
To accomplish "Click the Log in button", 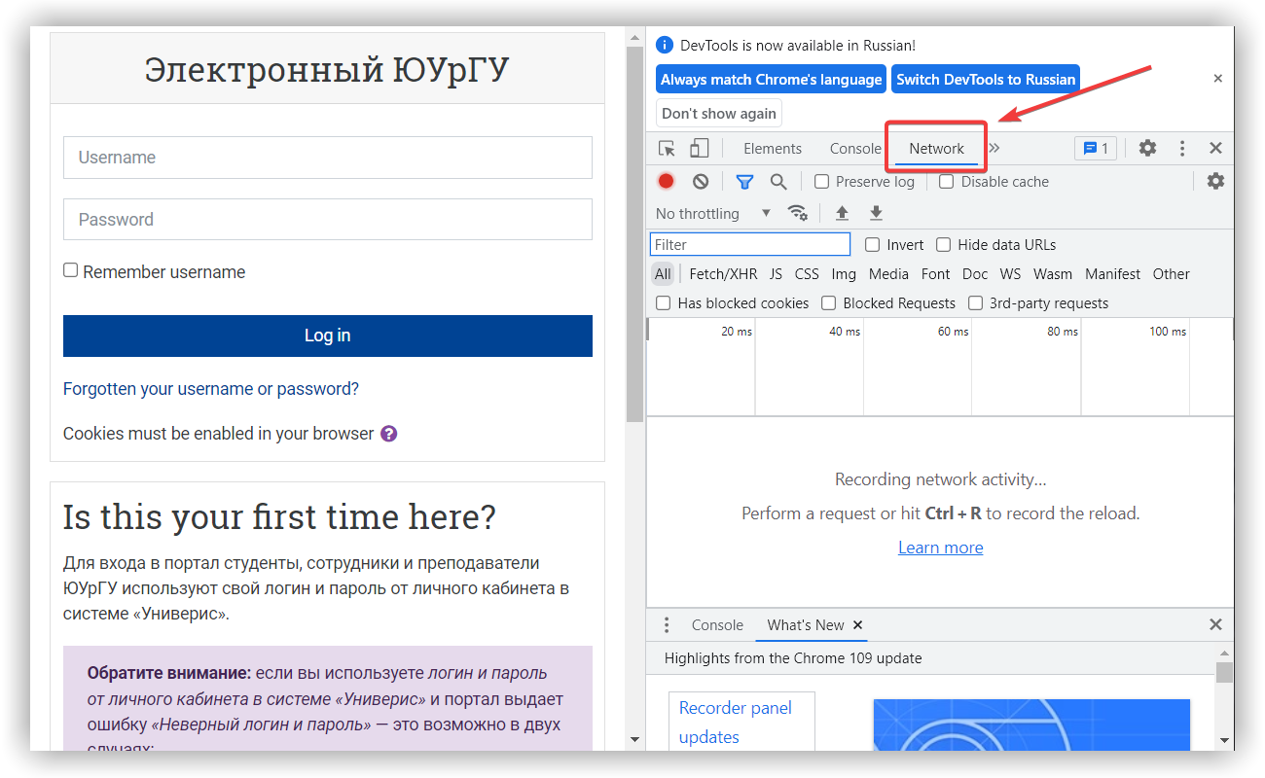I will [328, 336].
